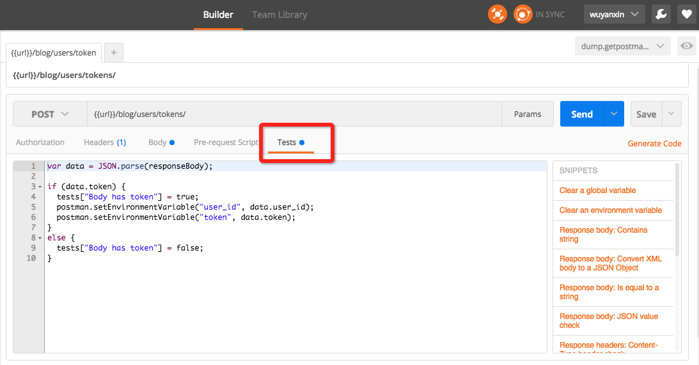Image resolution: width=699 pixels, height=365 pixels.
Task: Open the Pre-request Script tab
Action: pyautogui.click(x=226, y=143)
